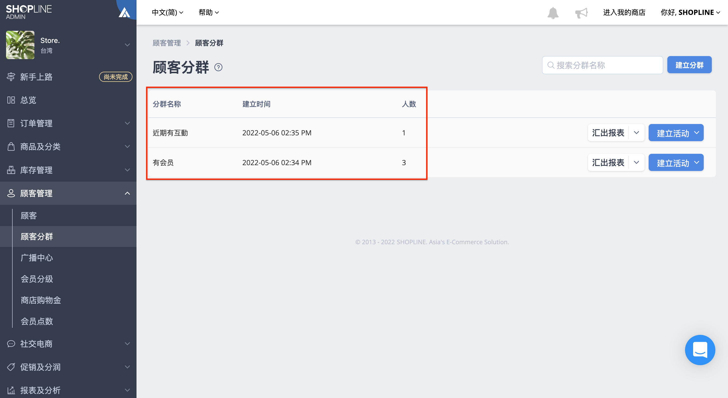
Task: Expand the 订单管理 sidebar section
Action: pos(68,123)
